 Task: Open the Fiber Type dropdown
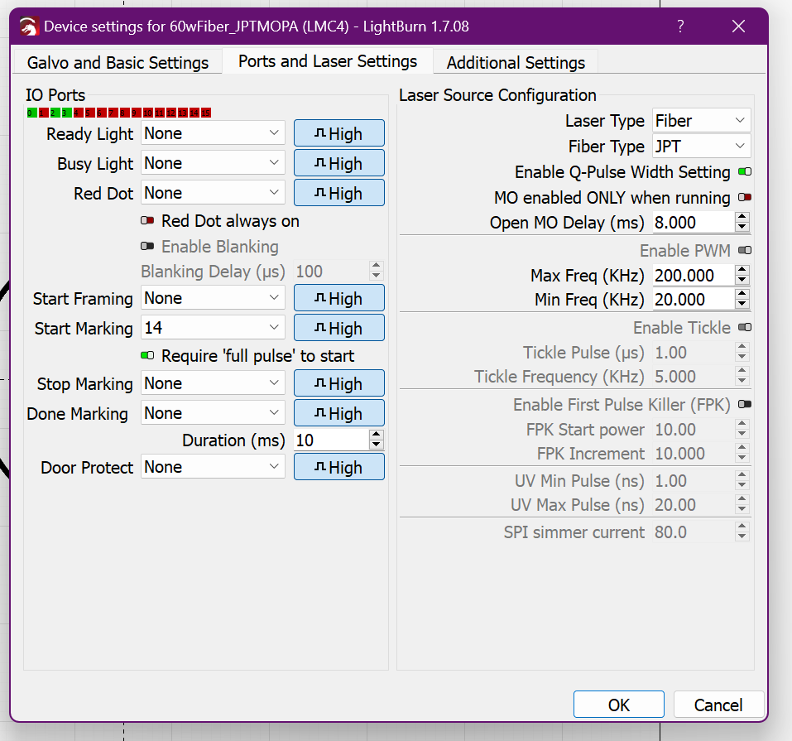click(x=701, y=147)
